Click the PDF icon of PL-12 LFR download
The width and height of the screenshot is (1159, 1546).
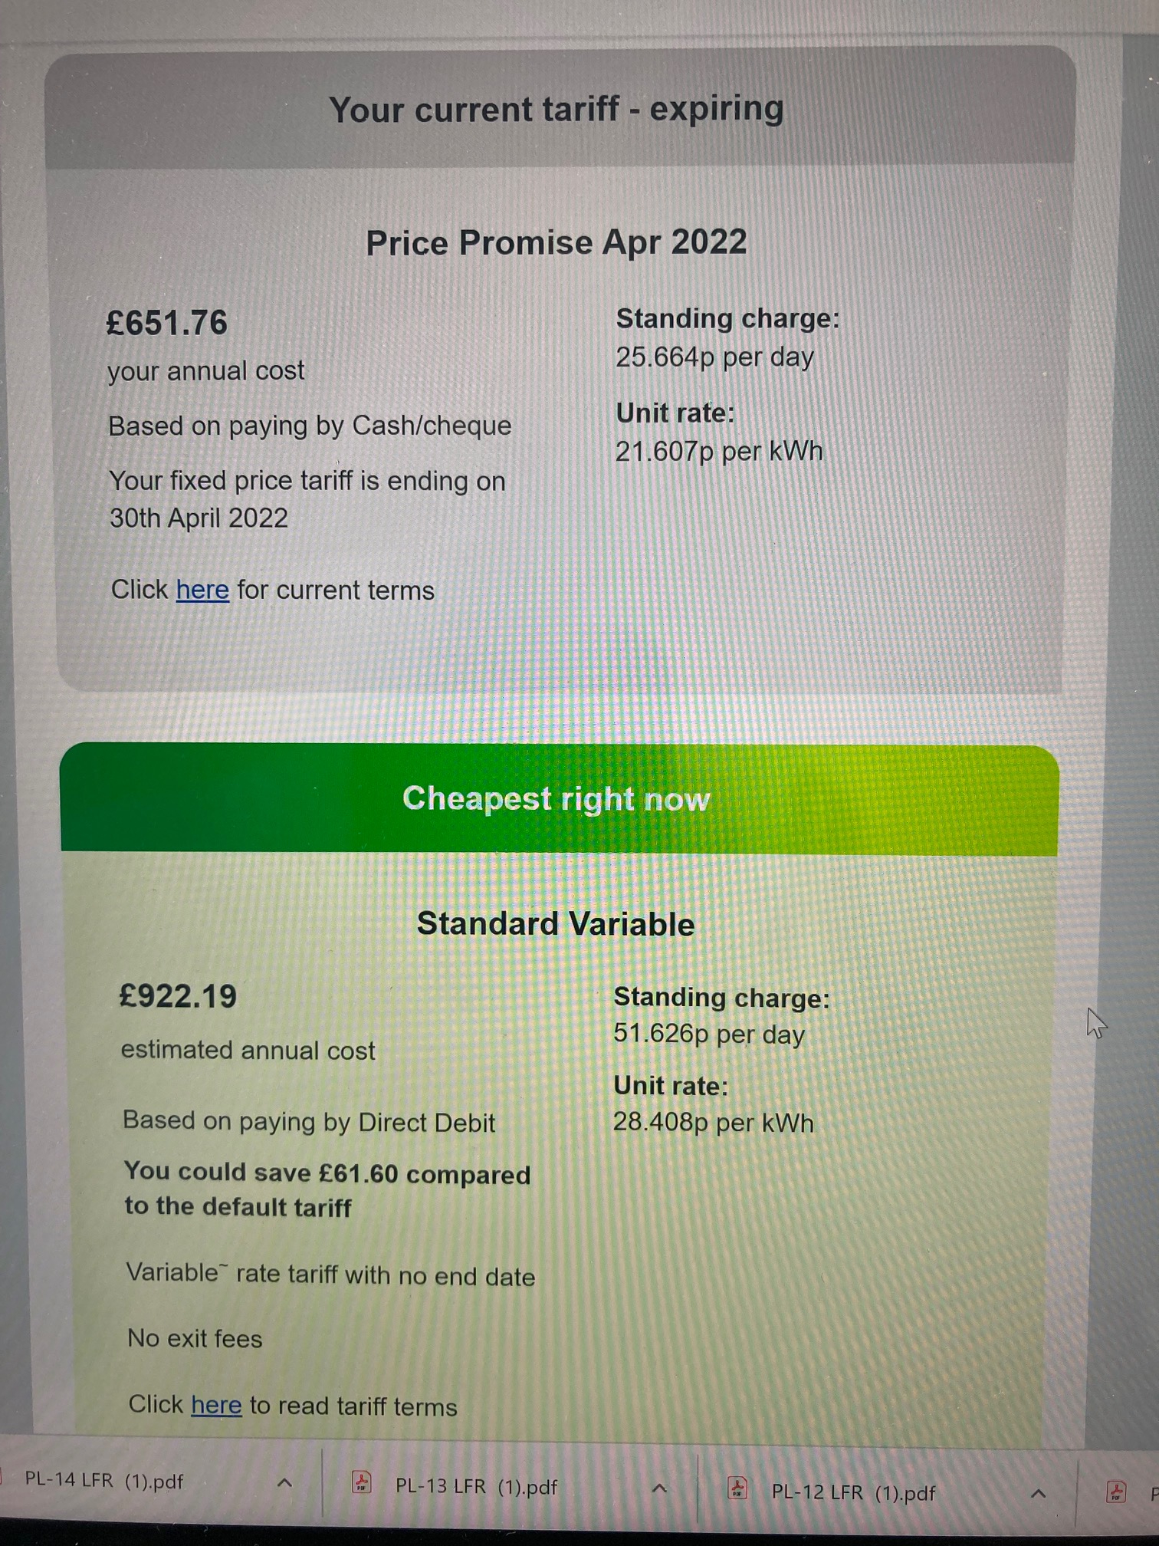(x=737, y=1488)
